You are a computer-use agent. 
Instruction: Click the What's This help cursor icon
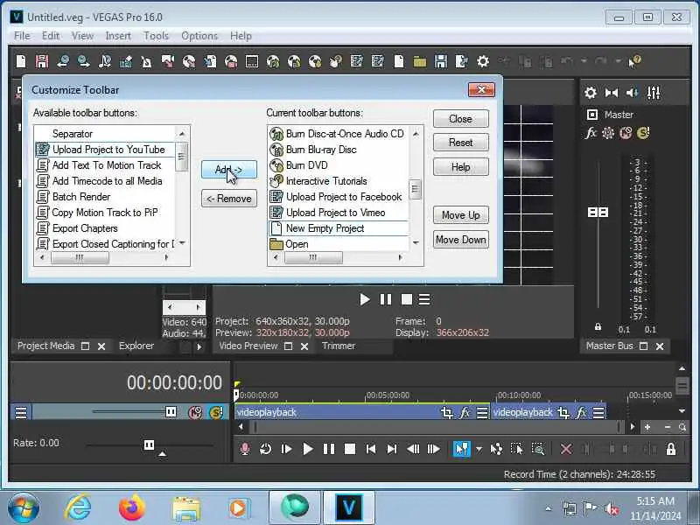(634, 61)
